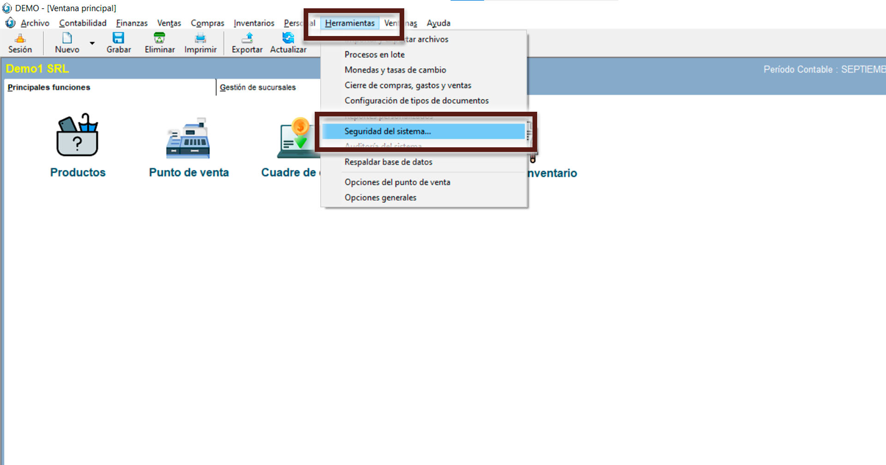Viewport: 886px width, 465px height.
Task: Open the Inventarios menu
Action: pos(254,23)
